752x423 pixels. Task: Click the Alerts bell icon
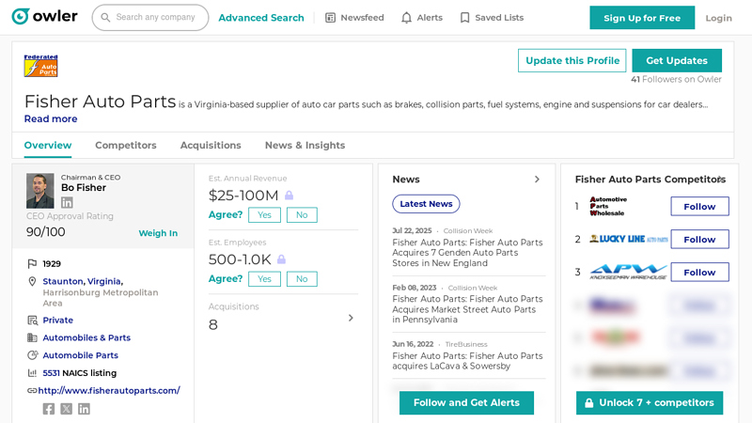(x=406, y=18)
